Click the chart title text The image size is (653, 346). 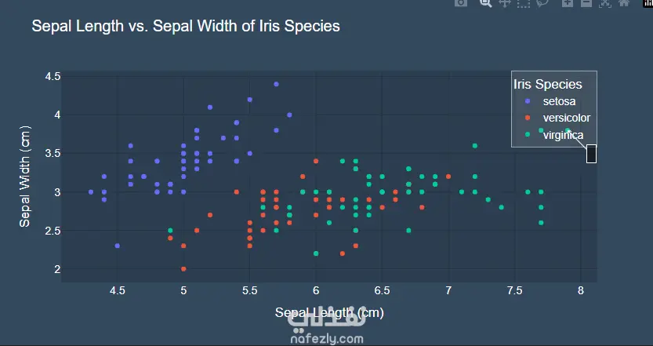coord(185,26)
